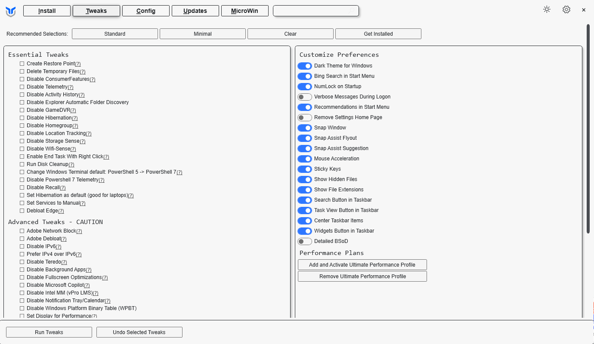The image size is (594, 344).
Task: Open help (?) for Disable Storage Sense
Action: [x=83, y=141]
